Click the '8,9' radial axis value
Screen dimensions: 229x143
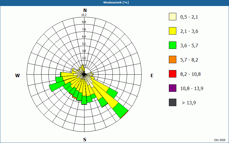84,22
